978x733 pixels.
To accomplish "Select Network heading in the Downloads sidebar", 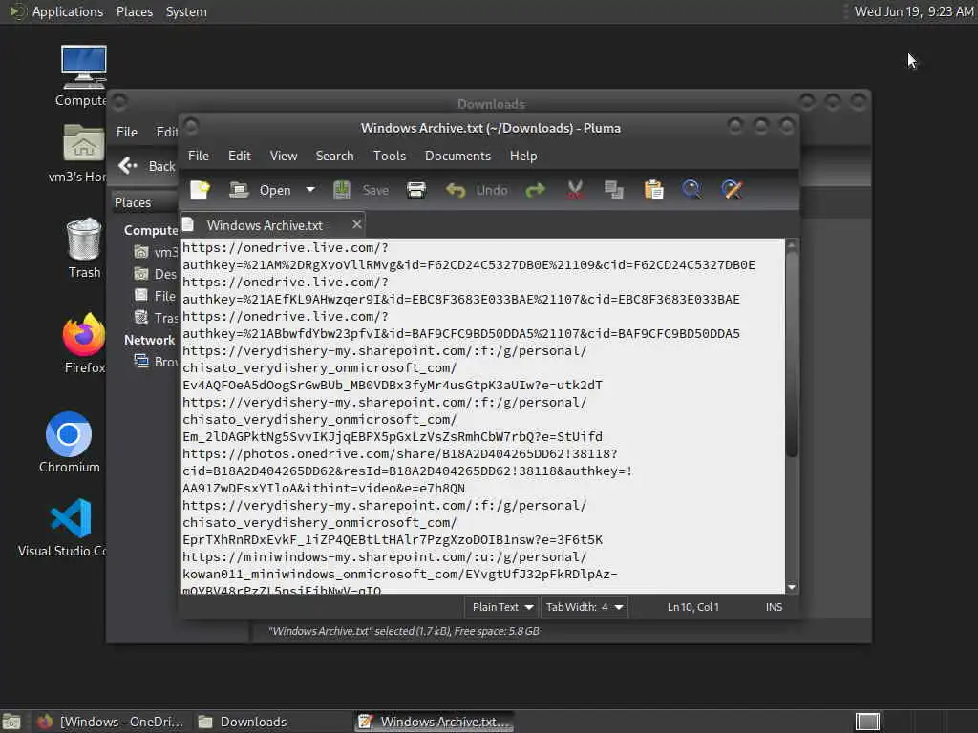I will (149, 340).
